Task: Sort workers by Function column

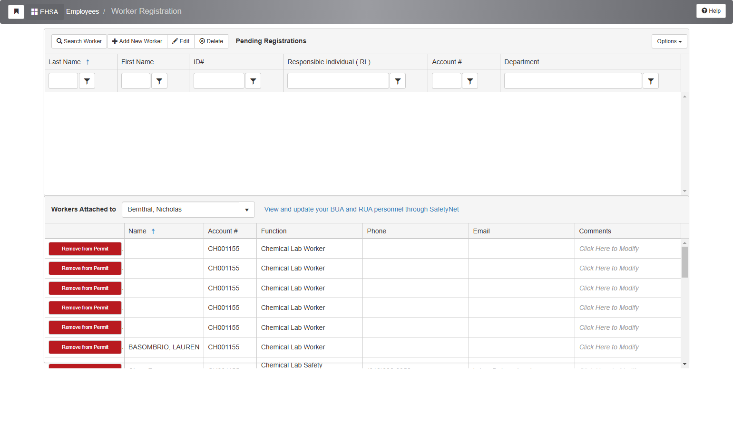Action: 274,231
